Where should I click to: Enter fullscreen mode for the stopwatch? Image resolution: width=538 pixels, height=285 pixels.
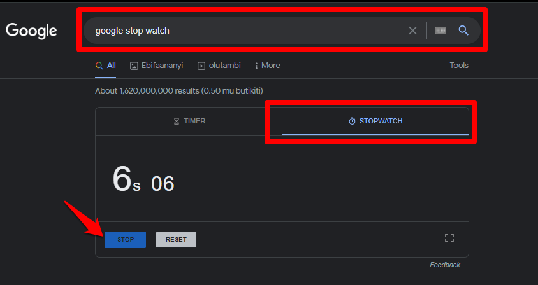tap(449, 239)
